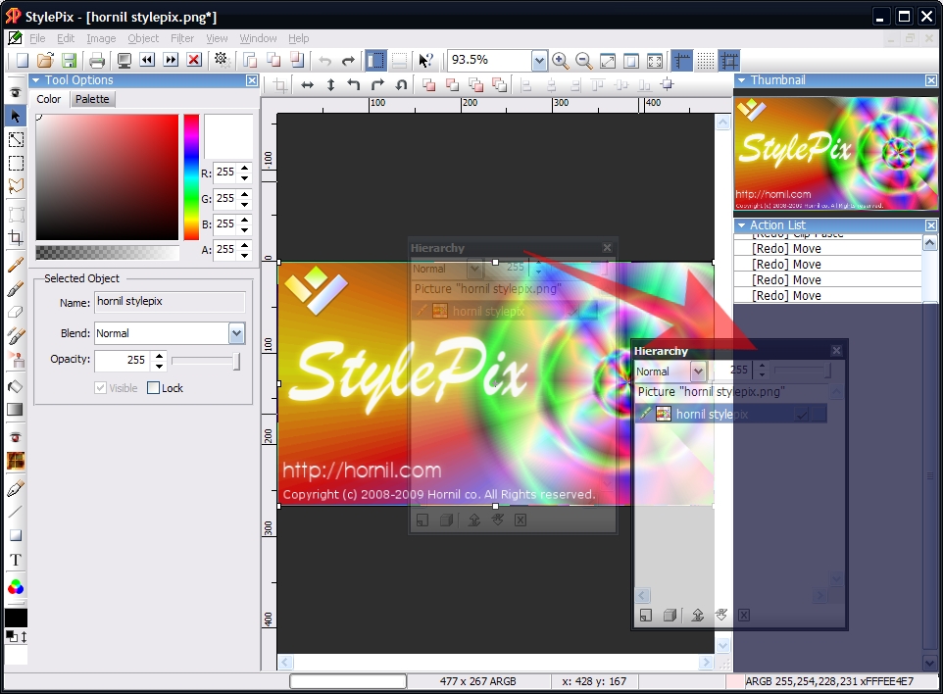Toggle the grid display button
The width and height of the screenshot is (943, 694).
pos(705,61)
